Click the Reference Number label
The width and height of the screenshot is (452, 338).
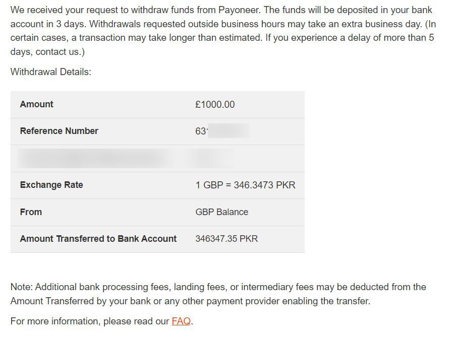(x=59, y=131)
